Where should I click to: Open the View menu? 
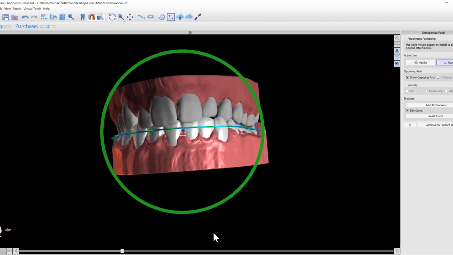pos(7,8)
